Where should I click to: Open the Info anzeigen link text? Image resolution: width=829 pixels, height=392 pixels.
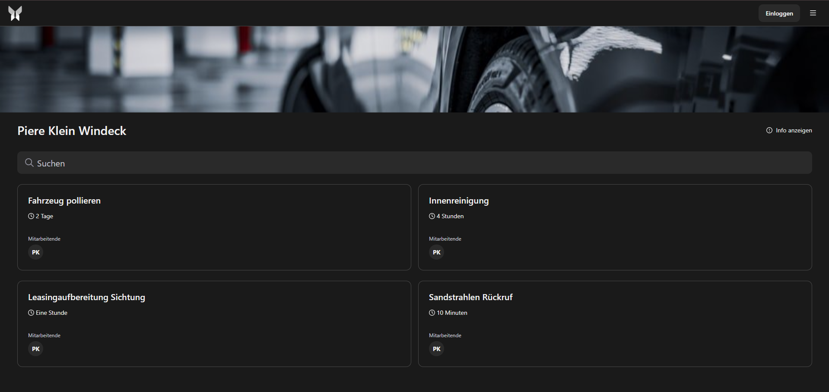tap(794, 130)
